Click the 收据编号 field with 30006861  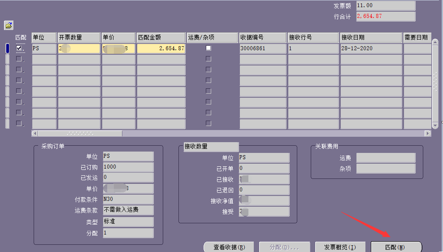tap(262, 48)
